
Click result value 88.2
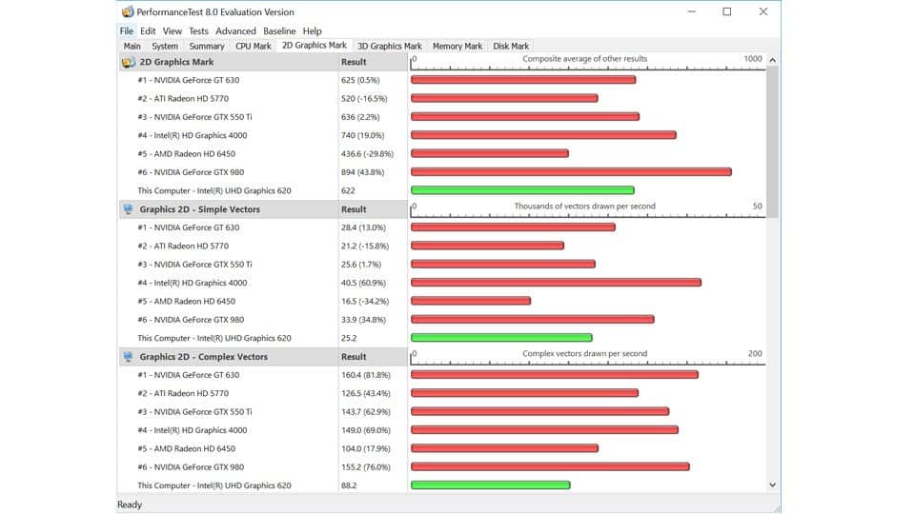tap(349, 485)
